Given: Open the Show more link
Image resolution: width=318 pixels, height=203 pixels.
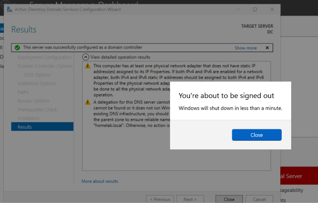Looking at the screenshot, I should (x=245, y=48).
